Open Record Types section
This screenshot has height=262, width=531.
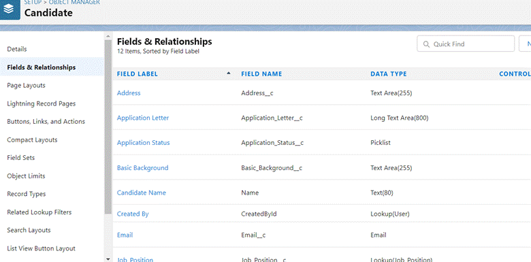coord(27,194)
